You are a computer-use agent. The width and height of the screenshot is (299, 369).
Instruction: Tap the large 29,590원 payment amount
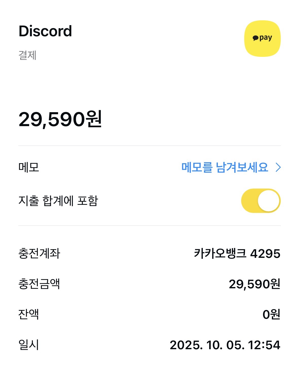60,119
